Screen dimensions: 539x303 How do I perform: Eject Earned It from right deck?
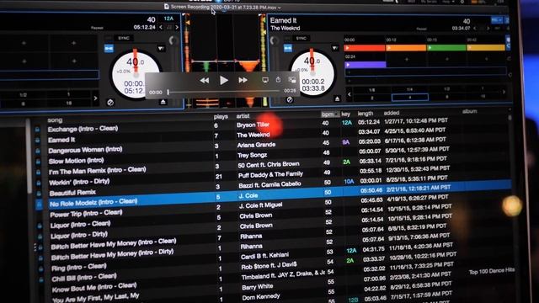[x=337, y=98]
